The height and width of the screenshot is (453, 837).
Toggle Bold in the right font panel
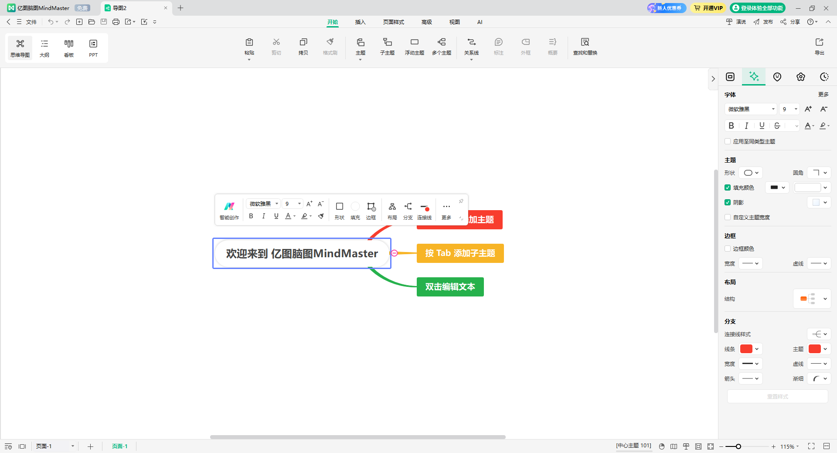[732, 126]
